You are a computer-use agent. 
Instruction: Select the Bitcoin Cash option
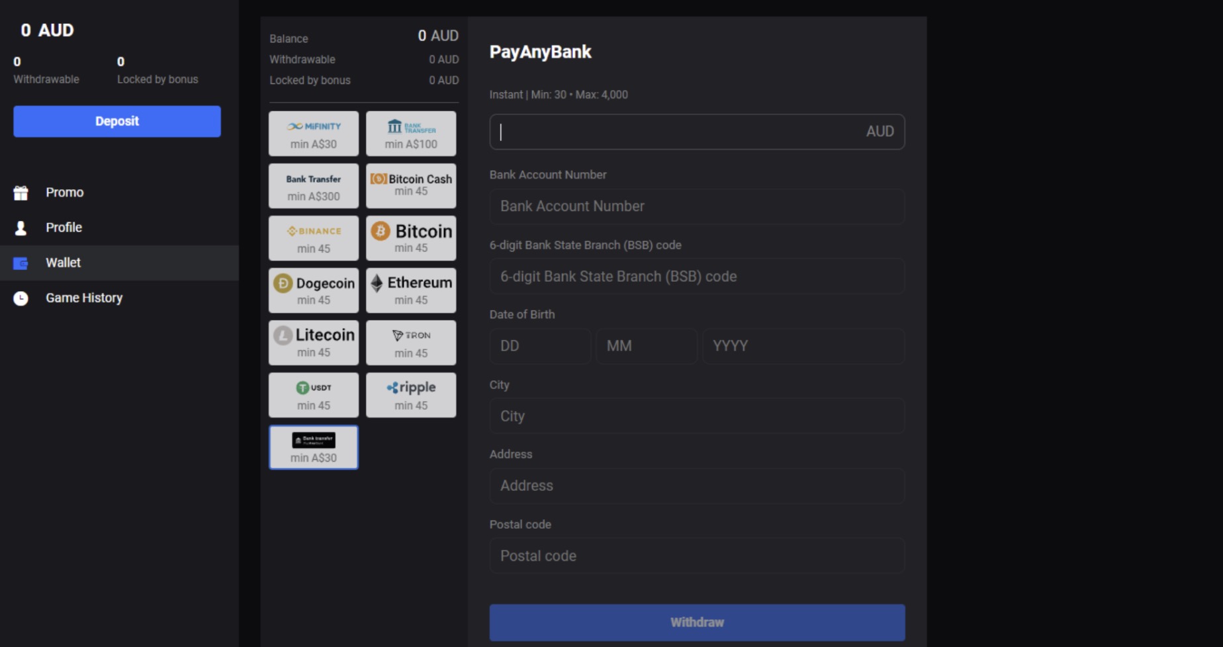click(410, 185)
